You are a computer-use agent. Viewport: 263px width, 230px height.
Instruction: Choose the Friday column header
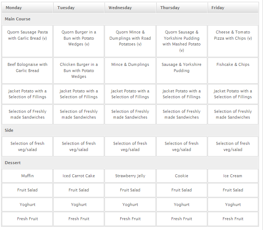click(233, 8)
